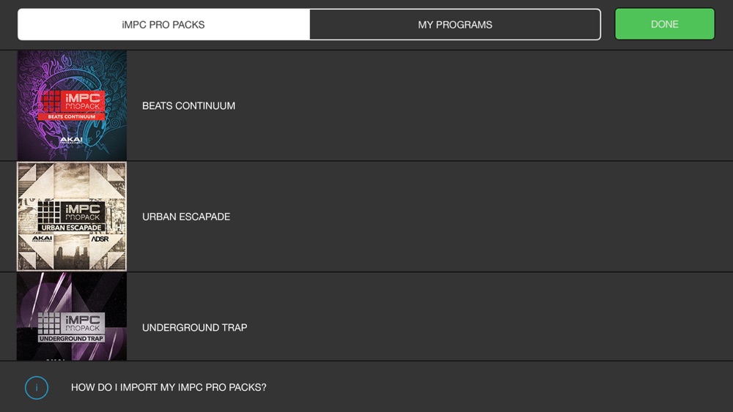This screenshot has height=412, width=733.
Task: Switch to the MY PROGRAMS tab
Action: 455,24
